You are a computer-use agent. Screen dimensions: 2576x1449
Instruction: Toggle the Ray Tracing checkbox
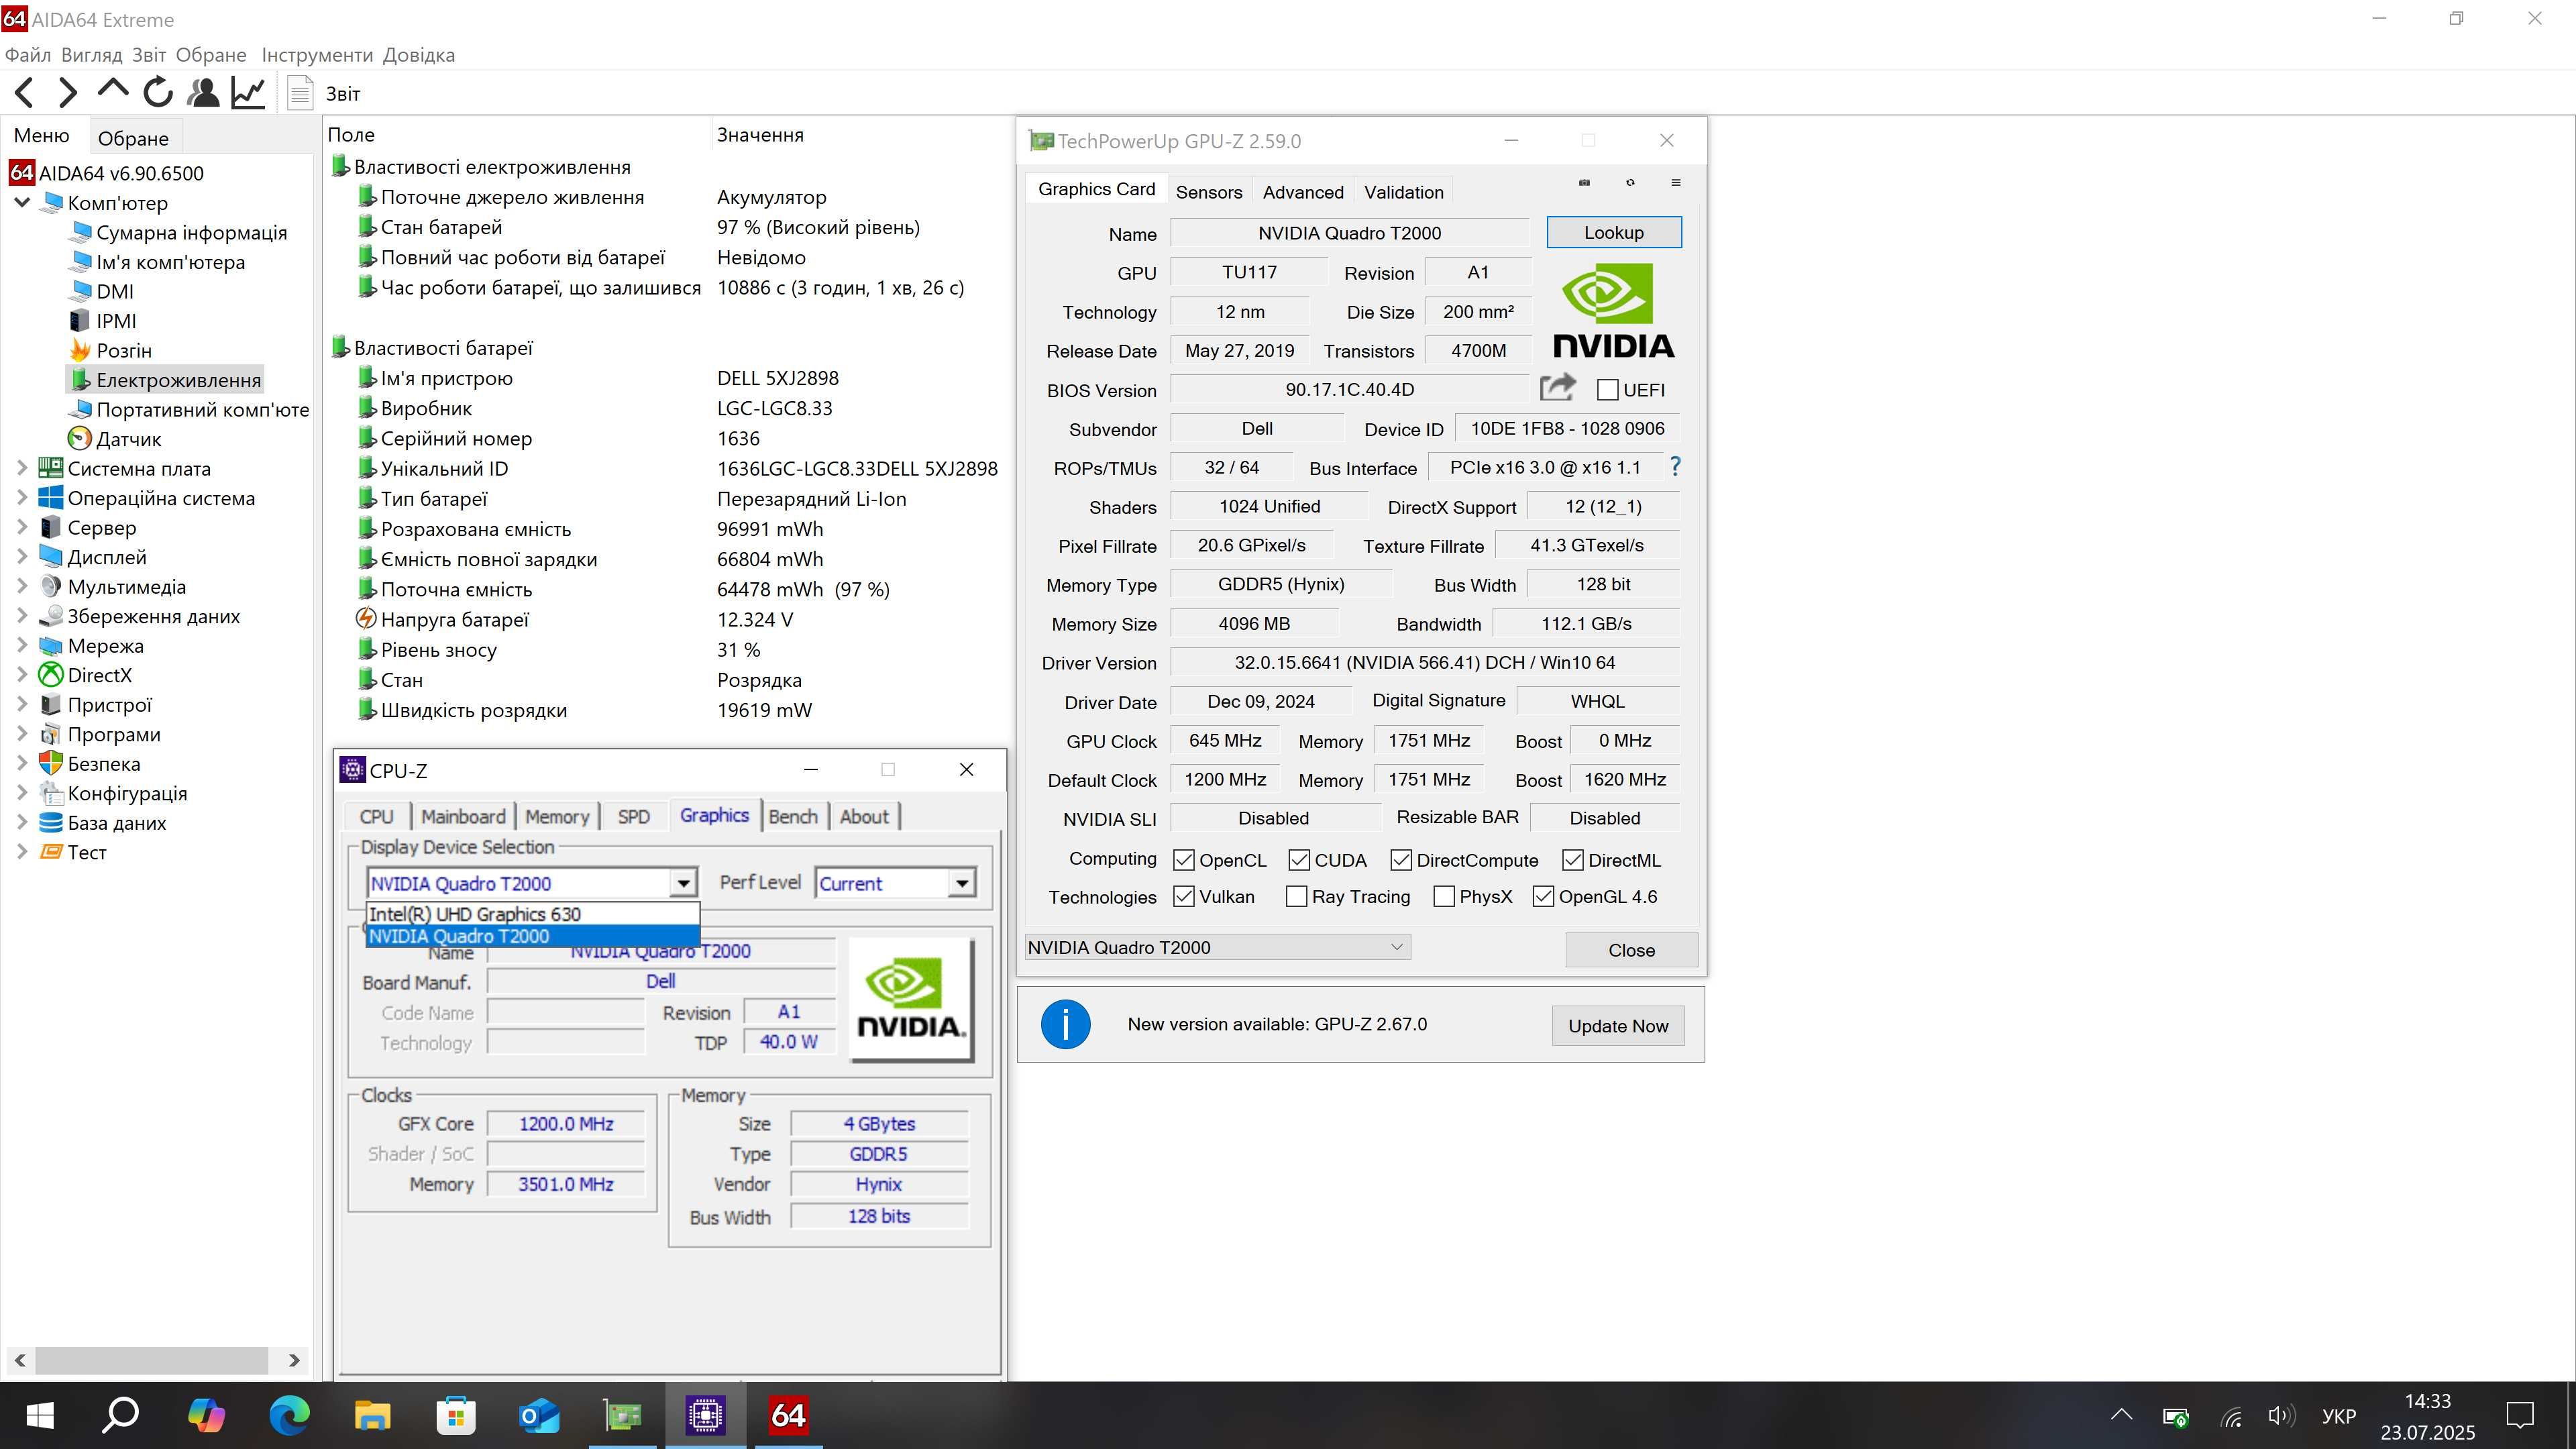[x=1296, y=896]
